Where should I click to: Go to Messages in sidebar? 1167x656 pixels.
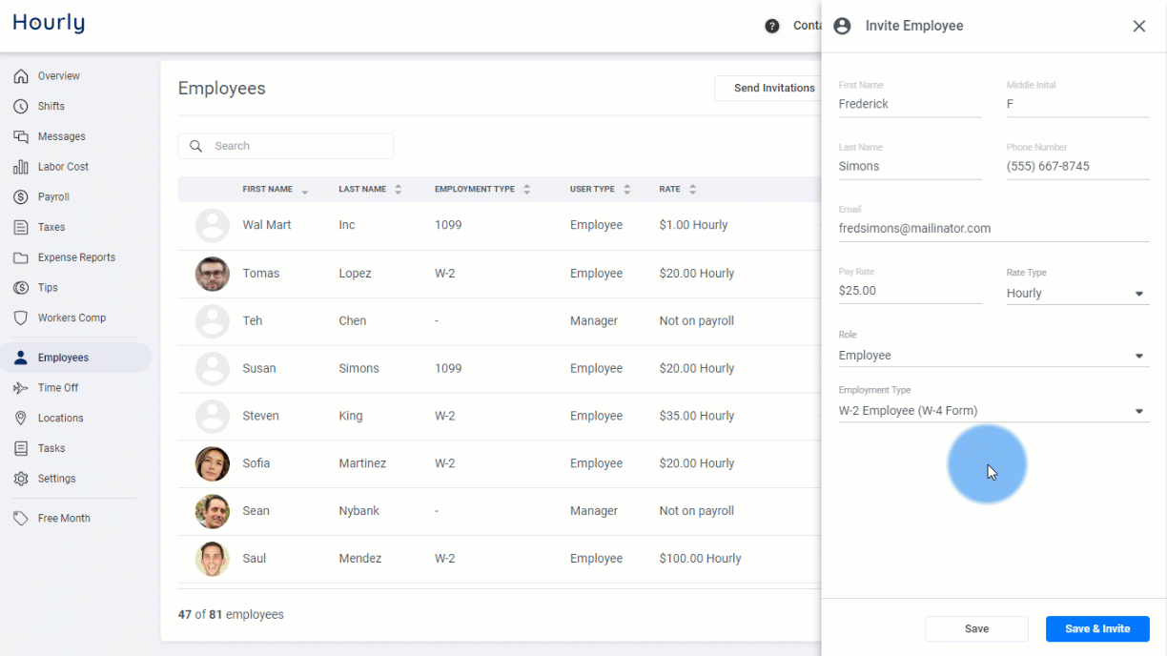click(x=62, y=137)
